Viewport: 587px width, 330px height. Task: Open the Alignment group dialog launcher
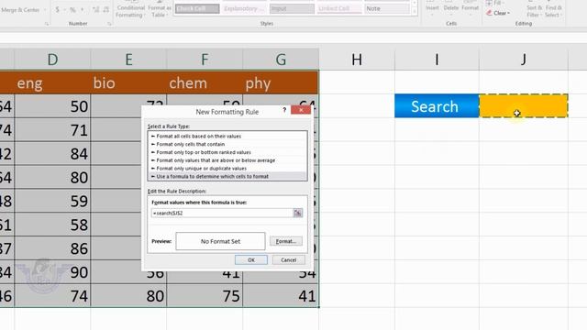pyautogui.click(x=47, y=24)
